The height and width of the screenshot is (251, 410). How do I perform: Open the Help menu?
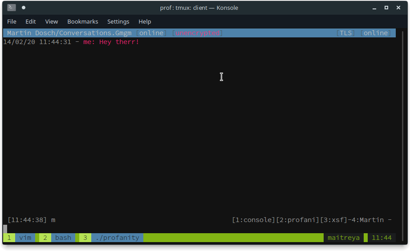(x=145, y=21)
